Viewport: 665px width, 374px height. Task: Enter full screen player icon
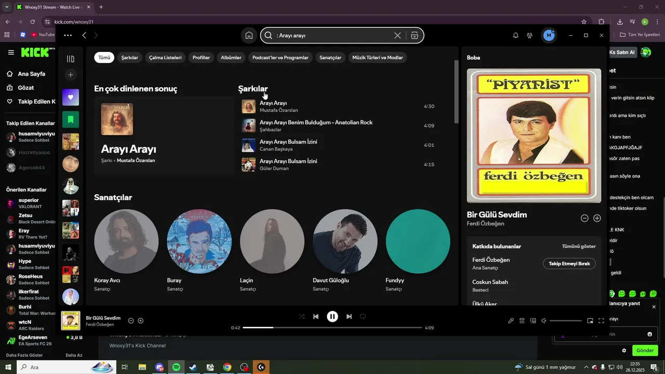coord(601,320)
